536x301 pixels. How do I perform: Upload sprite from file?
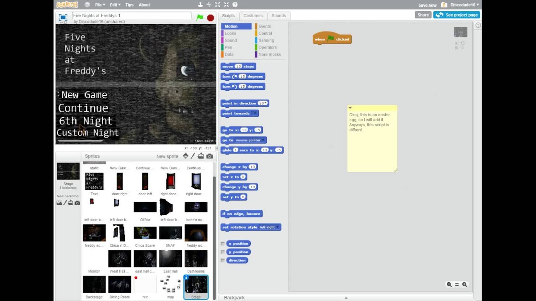coord(201,156)
